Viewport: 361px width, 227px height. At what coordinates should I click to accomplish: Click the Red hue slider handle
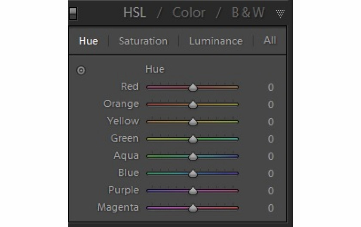(193, 87)
